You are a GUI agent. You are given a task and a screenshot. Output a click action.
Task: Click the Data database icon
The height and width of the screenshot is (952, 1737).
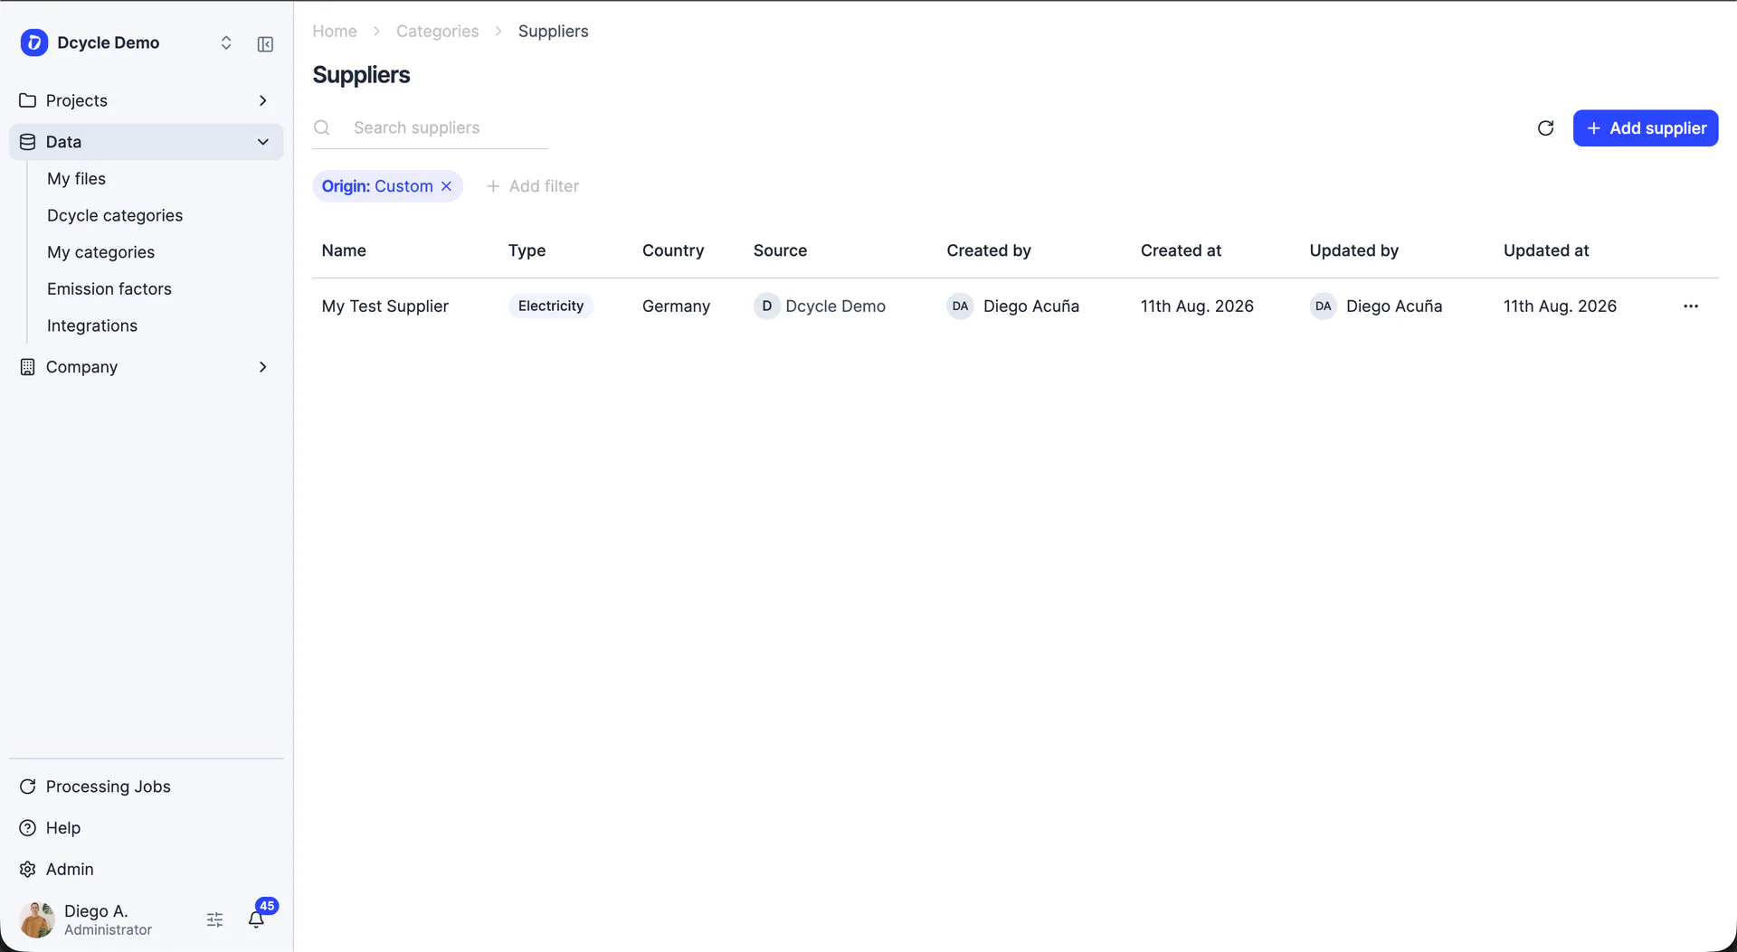[x=28, y=142]
